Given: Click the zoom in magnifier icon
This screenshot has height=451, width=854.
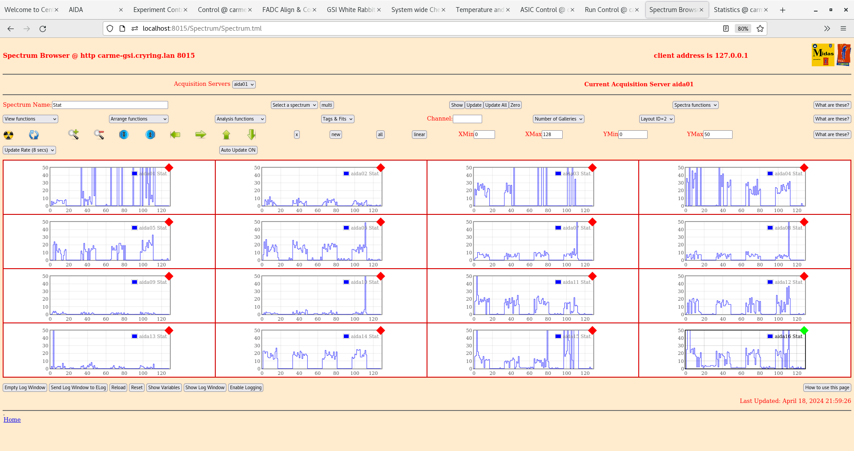Looking at the screenshot, I should click(x=73, y=134).
